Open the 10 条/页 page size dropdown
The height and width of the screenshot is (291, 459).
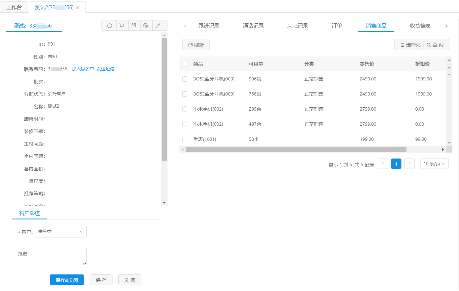coord(434,164)
